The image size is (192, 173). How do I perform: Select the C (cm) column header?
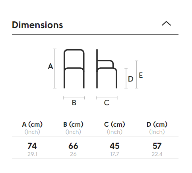[114, 124]
